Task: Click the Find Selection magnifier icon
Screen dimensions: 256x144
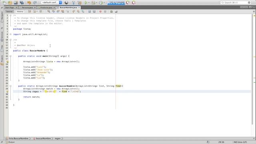Action: click(x=49, y=12)
